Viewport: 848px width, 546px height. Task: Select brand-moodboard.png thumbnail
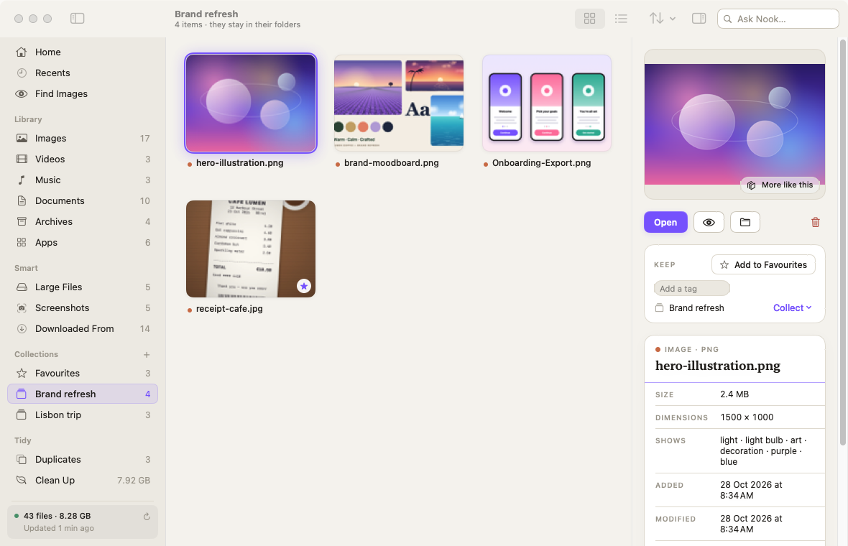pyautogui.click(x=399, y=103)
